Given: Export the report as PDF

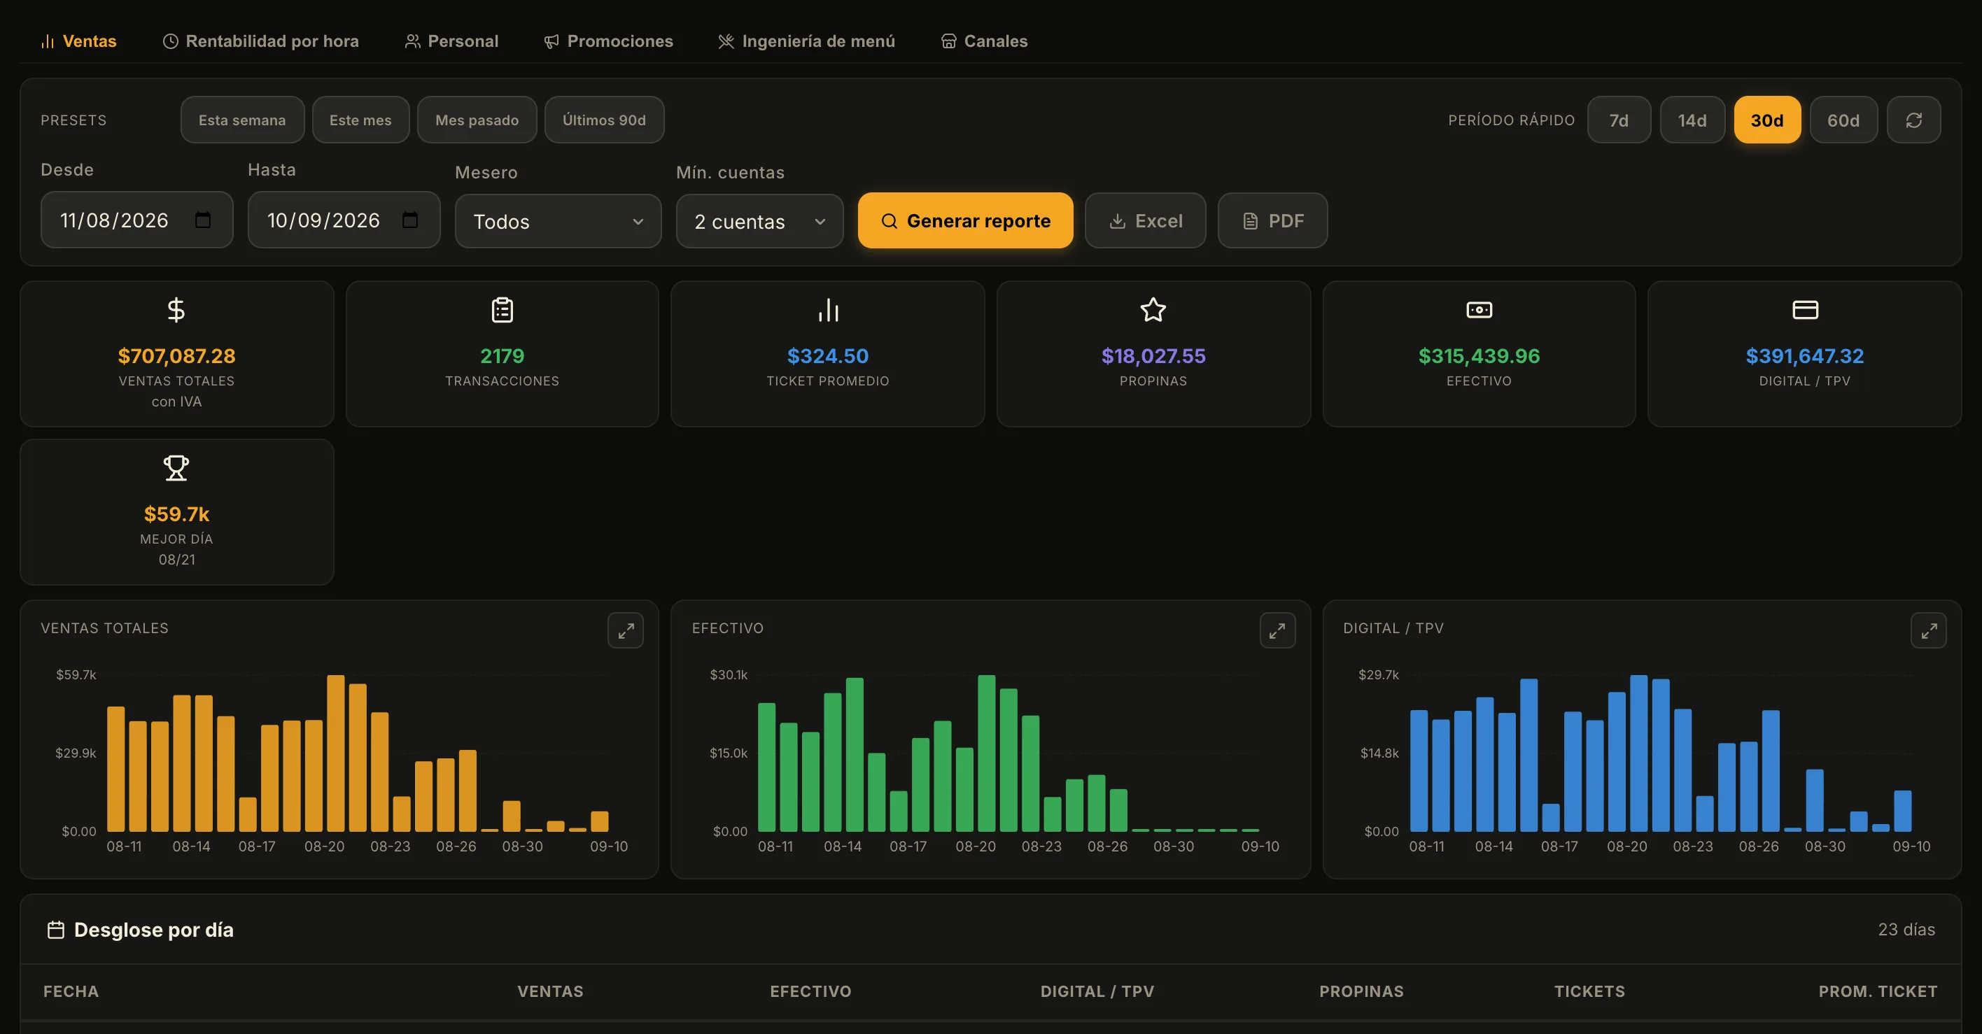Looking at the screenshot, I should 1272,221.
